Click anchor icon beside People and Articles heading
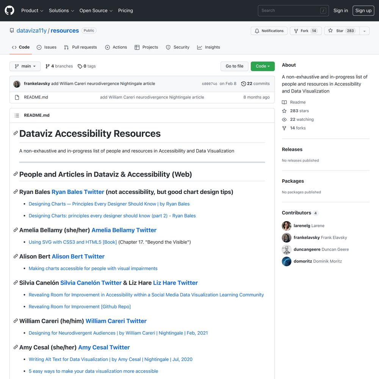The width and height of the screenshot is (379, 379). tap(16, 174)
